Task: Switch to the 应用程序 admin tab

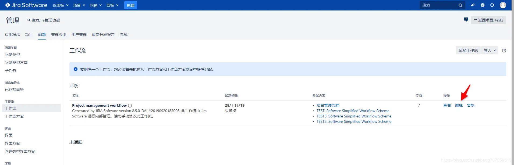Action: [12, 35]
